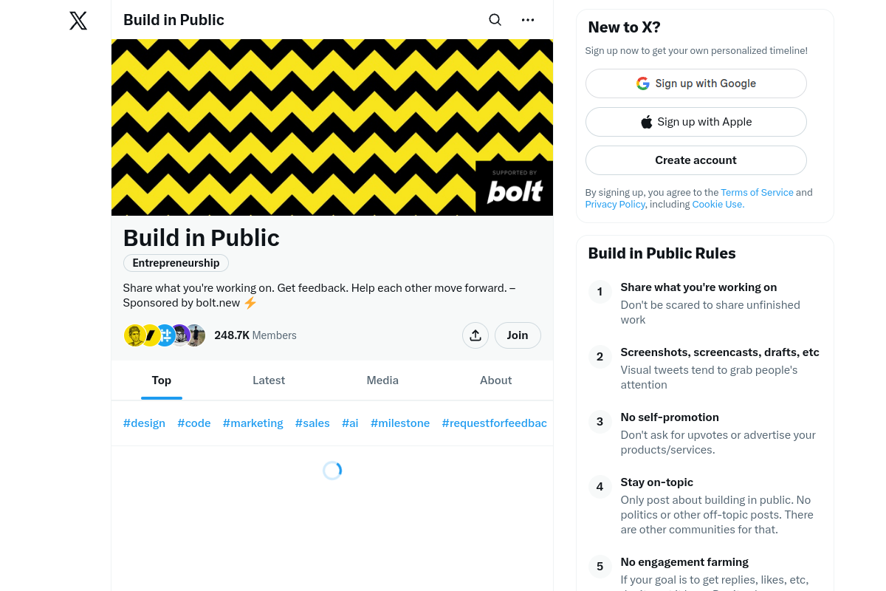This screenshot has height=591, width=886.
Task: Click the first member avatar in the stack
Action: tap(135, 335)
